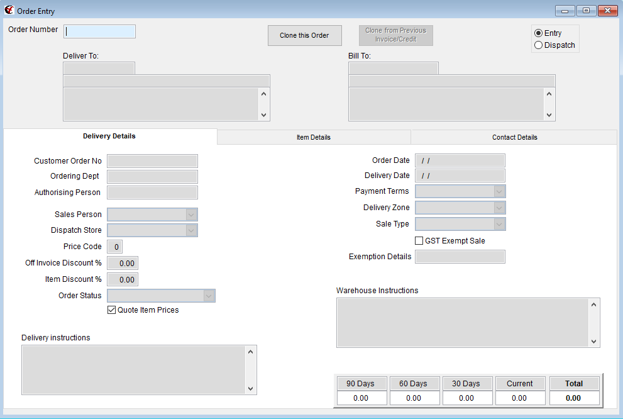Expand the Dispatch Store dropdown

point(191,230)
